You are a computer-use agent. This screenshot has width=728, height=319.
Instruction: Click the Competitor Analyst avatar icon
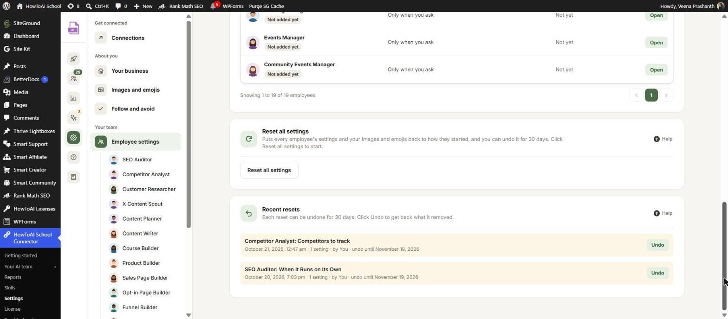coord(113,174)
